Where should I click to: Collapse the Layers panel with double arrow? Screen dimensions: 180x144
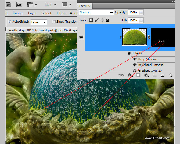coord(173,2)
